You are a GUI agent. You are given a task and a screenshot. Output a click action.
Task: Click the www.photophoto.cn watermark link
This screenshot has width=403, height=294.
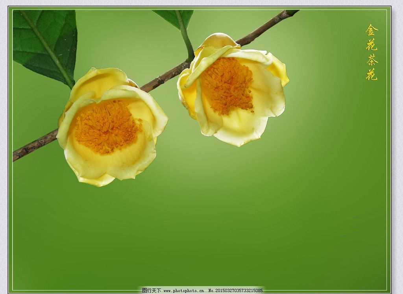click(183, 290)
